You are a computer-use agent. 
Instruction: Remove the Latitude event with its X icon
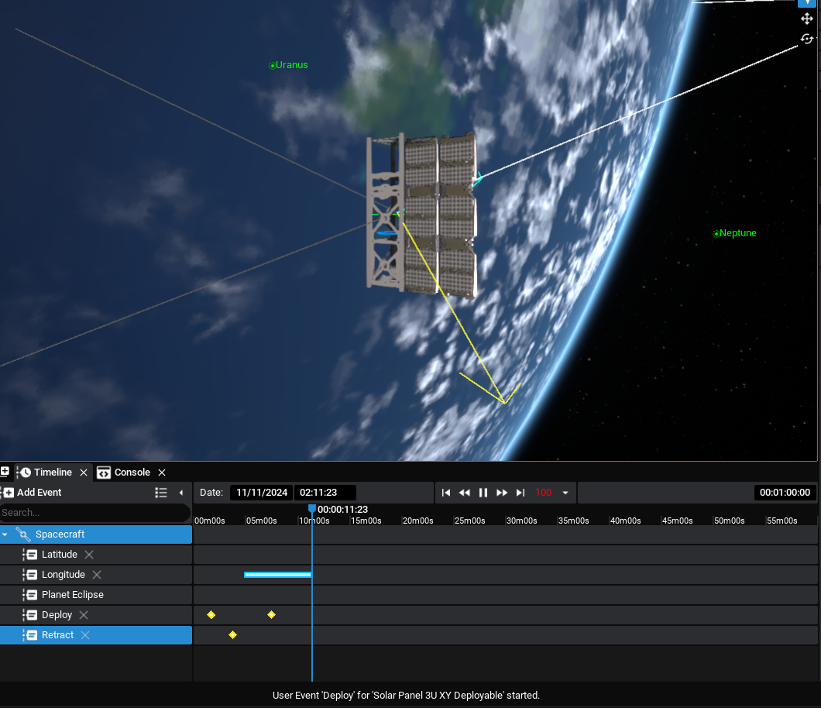pyautogui.click(x=89, y=555)
